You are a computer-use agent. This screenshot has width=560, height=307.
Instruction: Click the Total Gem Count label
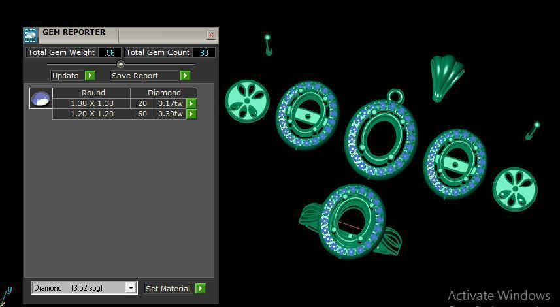(158, 52)
